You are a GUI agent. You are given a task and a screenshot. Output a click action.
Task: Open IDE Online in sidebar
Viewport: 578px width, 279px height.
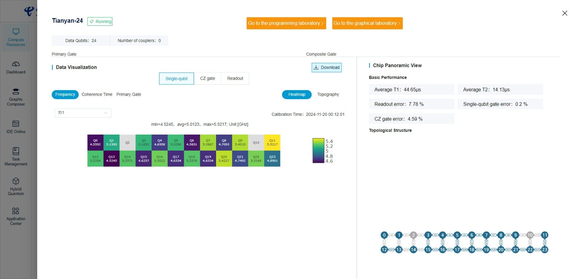16,127
